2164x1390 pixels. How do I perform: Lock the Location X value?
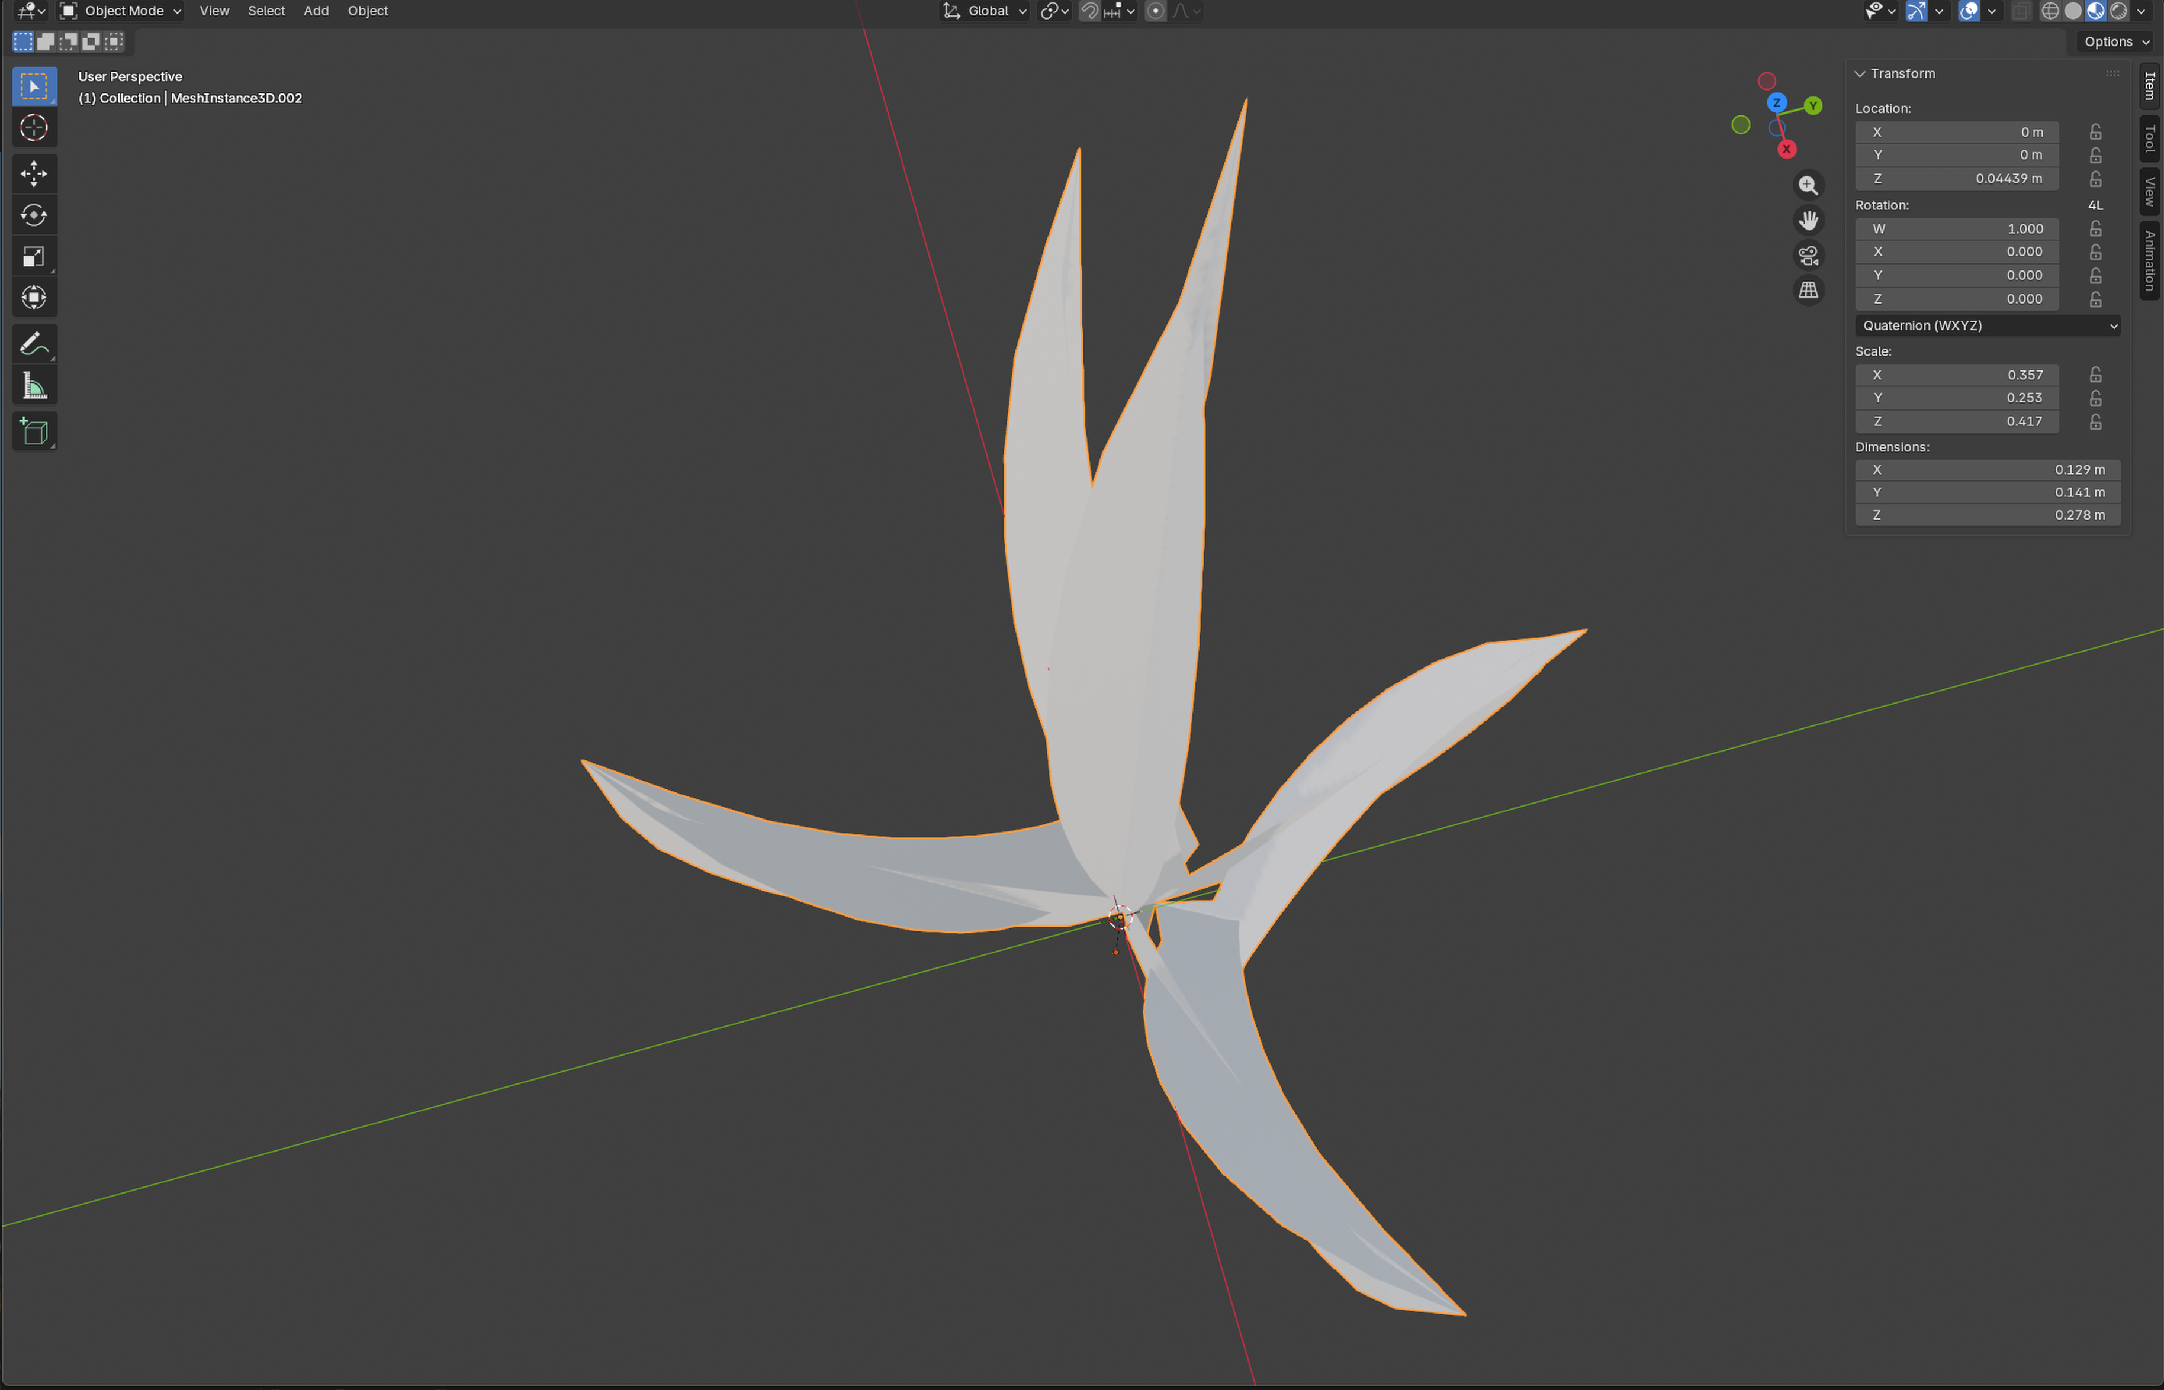[2095, 132]
